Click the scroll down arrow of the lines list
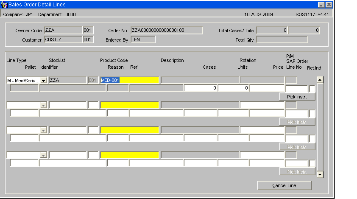The image size is (357, 199). 320,175
